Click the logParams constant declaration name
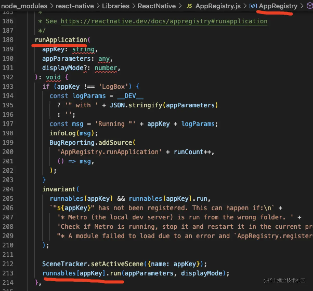 (x=89, y=96)
